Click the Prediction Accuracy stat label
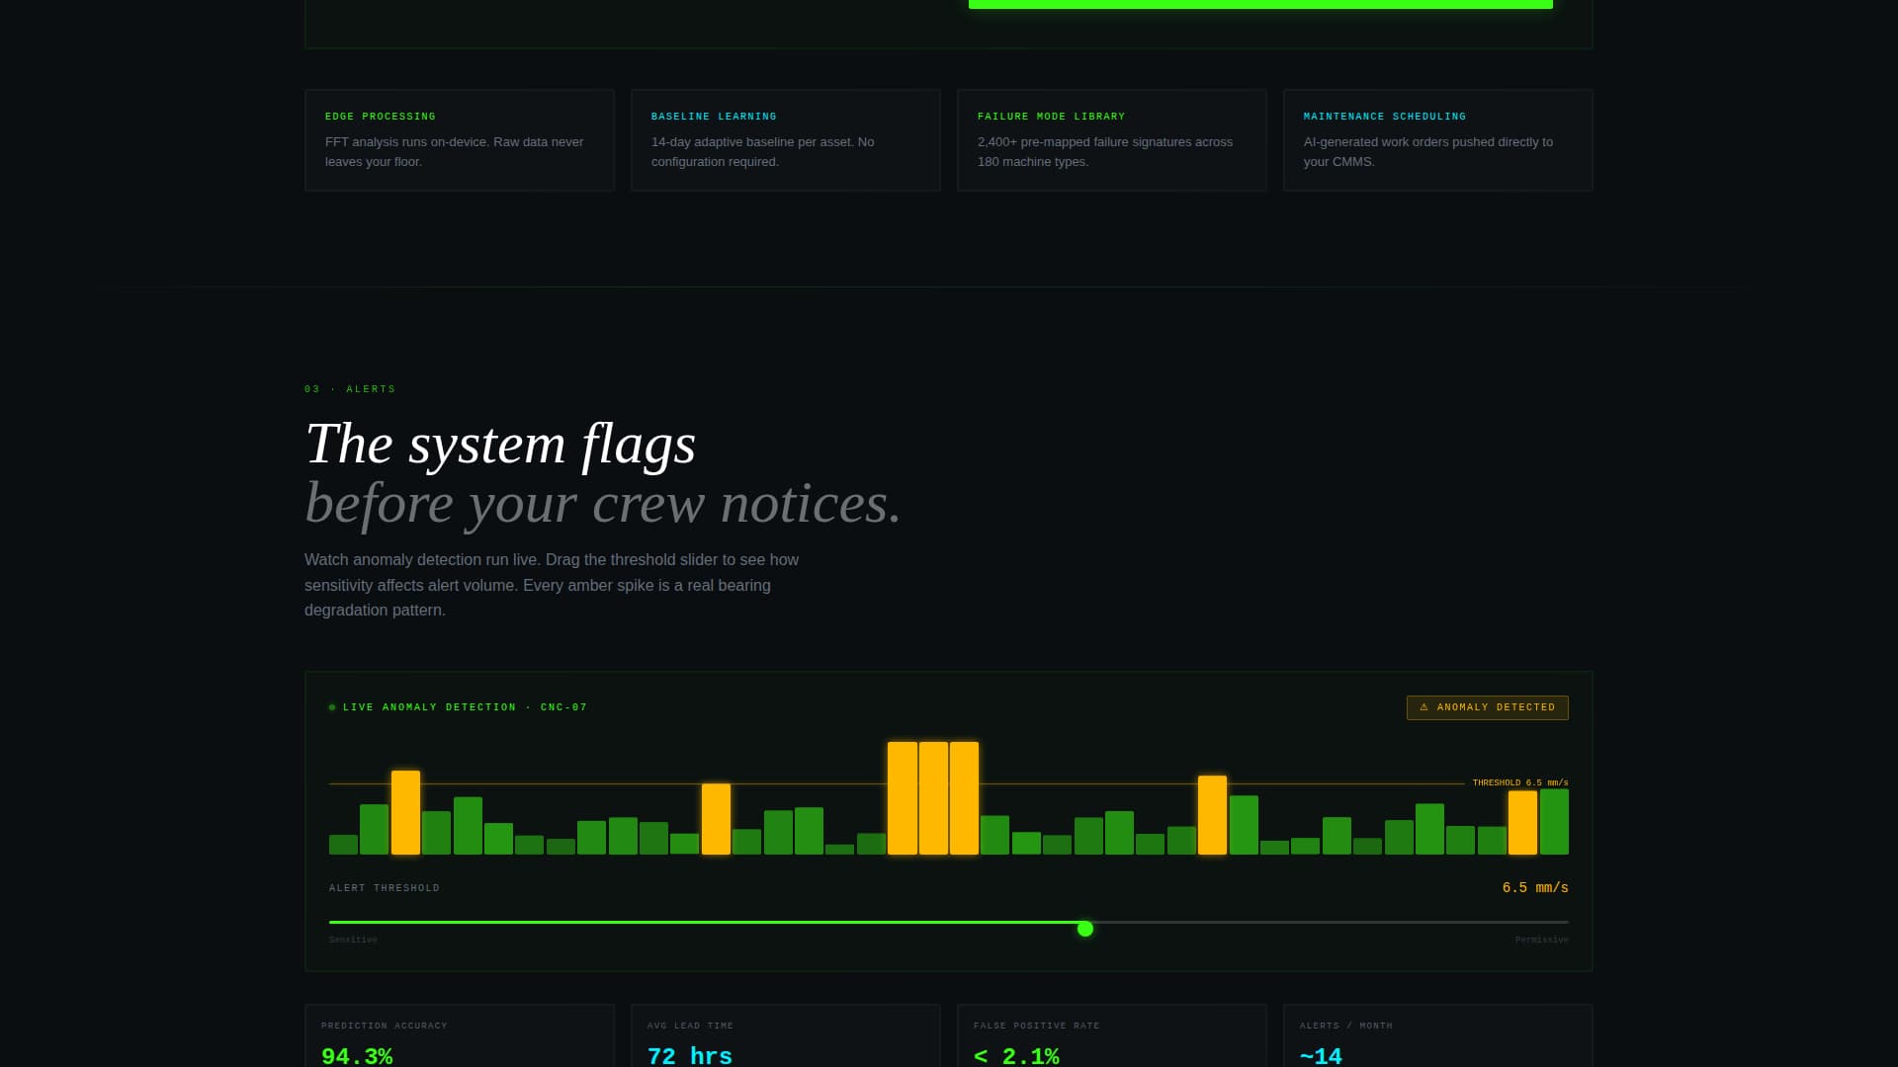 click(x=385, y=1026)
